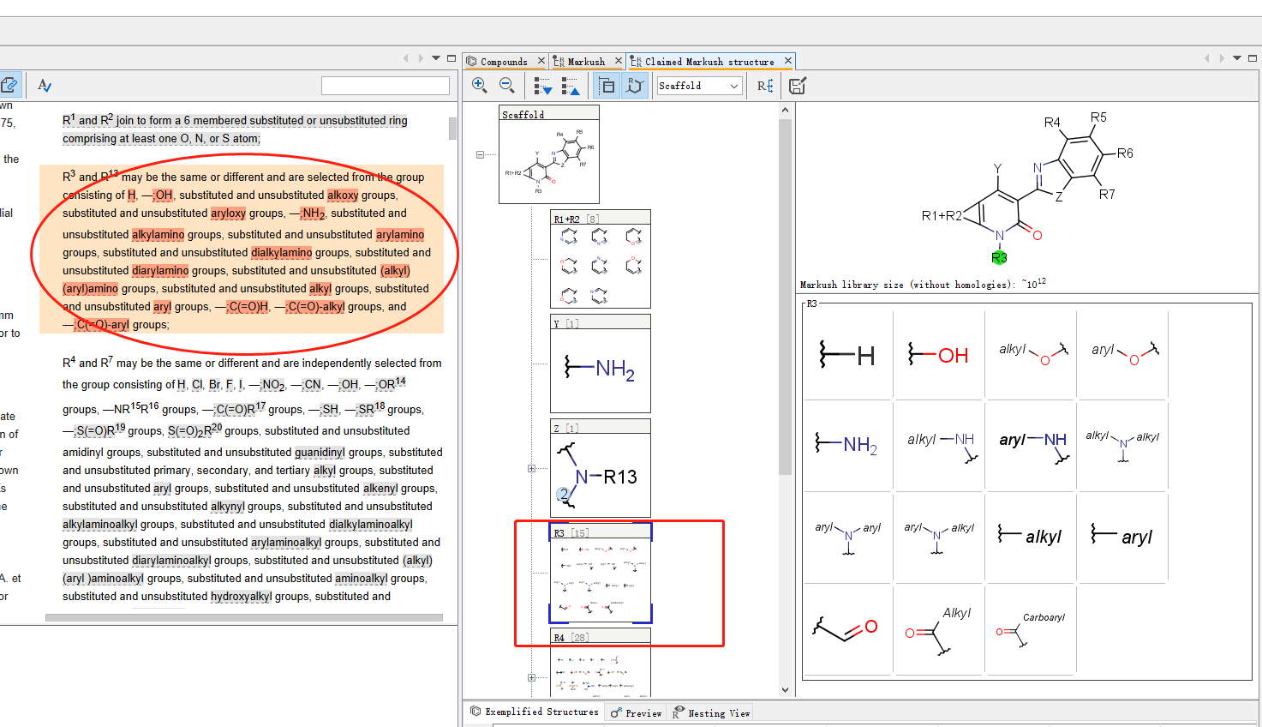This screenshot has width=1262, height=727.
Task: Click the text pane horizontal scrollbar
Action: click(x=244, y=617)
